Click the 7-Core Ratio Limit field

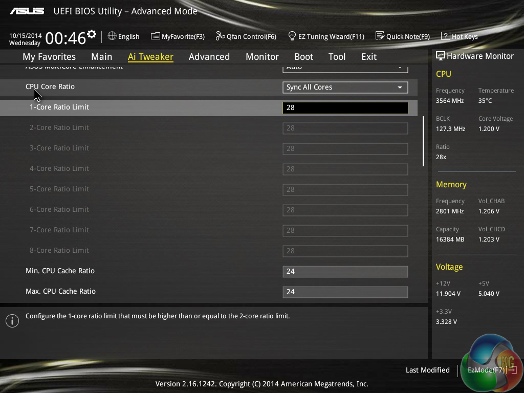coord(345,231)
